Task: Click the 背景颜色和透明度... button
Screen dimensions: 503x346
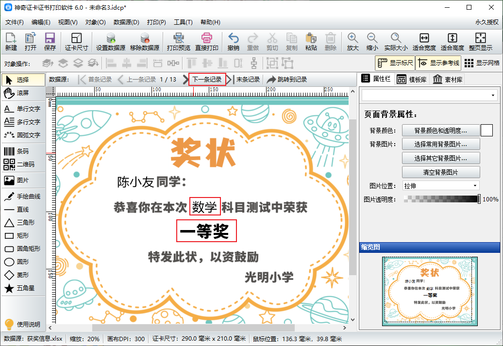Action: tap(440, 131)
